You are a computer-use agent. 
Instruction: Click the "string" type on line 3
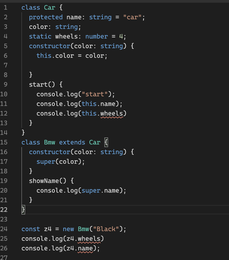click(67, 27)
